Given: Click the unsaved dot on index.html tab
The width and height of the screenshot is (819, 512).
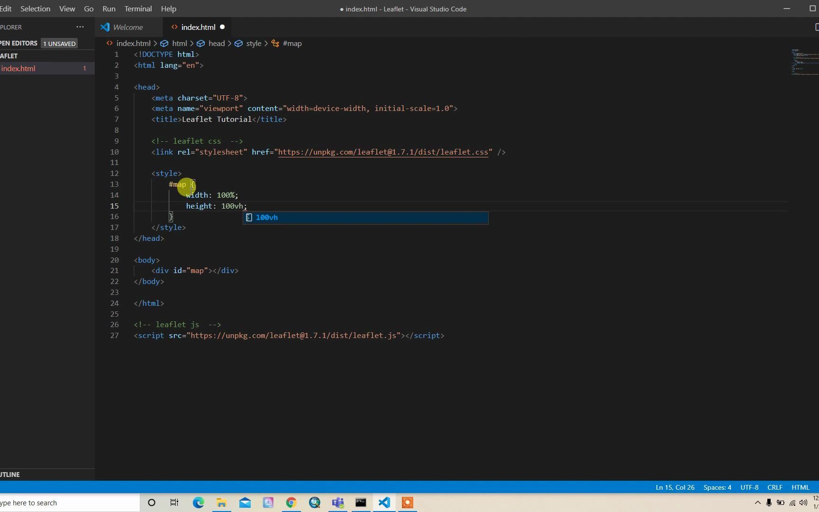Looking at the screenshot, I should pos(222,27).
